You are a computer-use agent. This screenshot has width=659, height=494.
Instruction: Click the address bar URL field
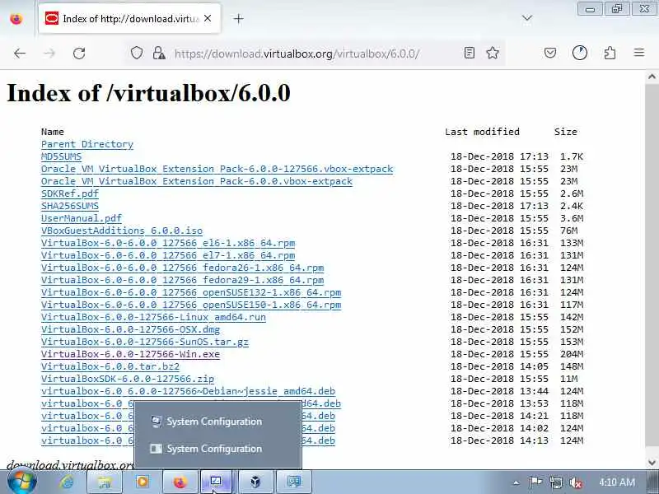pyautogui.click(x=297, y=54)
